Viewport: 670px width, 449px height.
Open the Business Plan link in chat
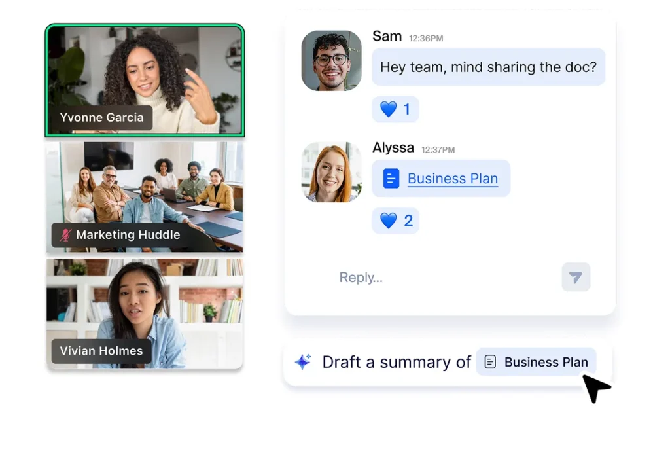tap(453, 179)
